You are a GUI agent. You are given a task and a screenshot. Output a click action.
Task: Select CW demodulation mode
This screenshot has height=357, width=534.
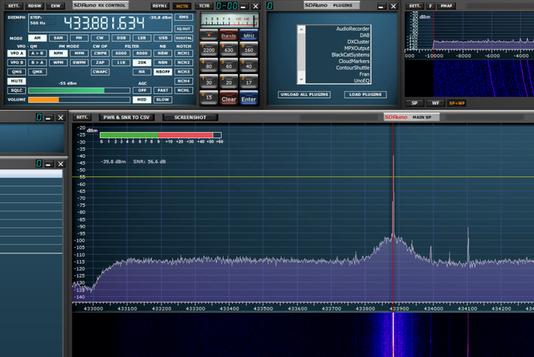point(100,38)
